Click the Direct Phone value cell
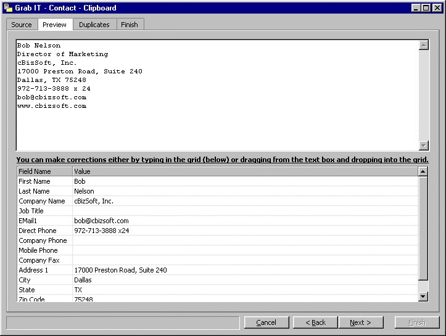 [x=245, y=231]
